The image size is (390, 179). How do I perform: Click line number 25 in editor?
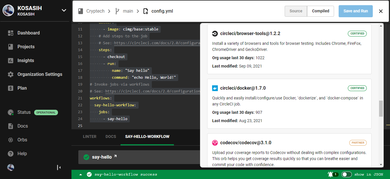pos(80,126)
